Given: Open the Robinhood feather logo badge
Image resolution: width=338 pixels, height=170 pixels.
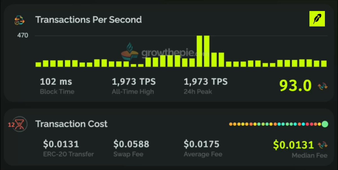Looking at the screenshot, I should 317,19.
